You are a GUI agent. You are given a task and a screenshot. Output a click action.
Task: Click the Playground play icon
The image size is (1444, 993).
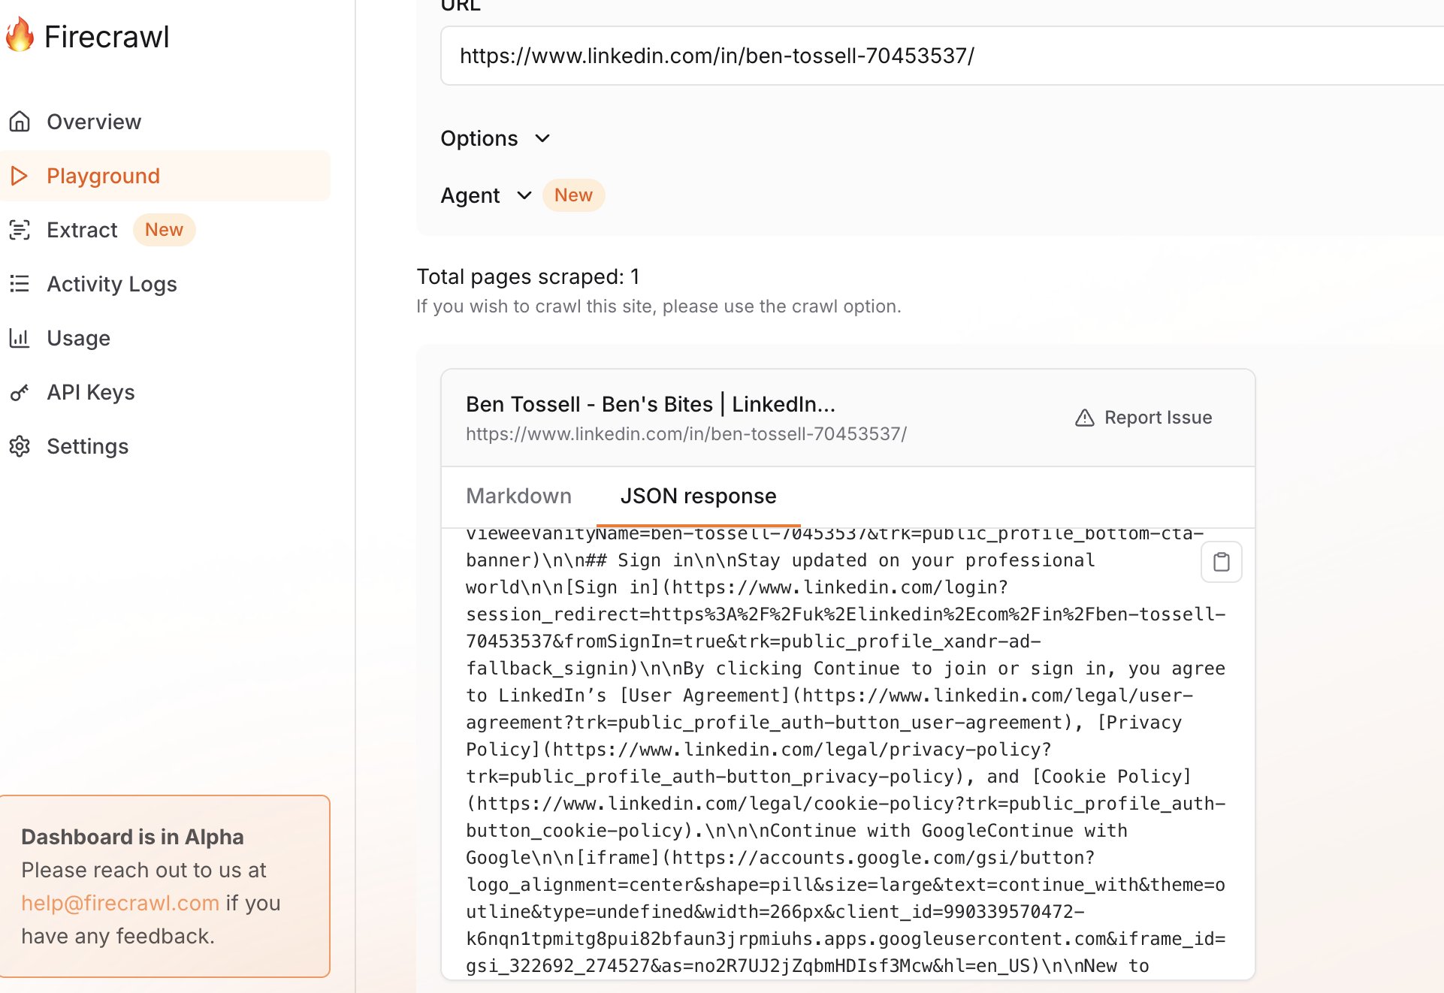pyautogui.click(x=20, y=176)
